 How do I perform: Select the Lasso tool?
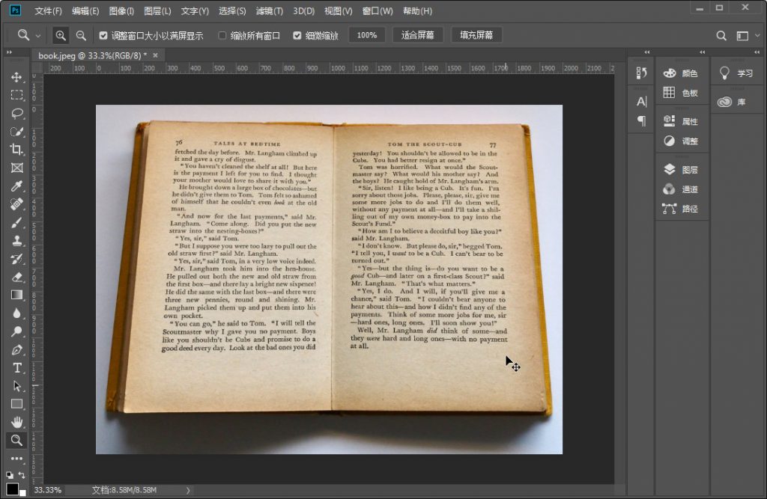(x=16, y=114)
